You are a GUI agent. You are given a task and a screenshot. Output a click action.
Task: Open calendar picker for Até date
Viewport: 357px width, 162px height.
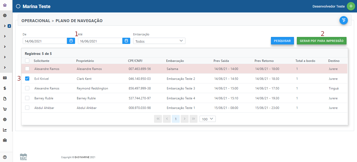(x=126, y=41)
